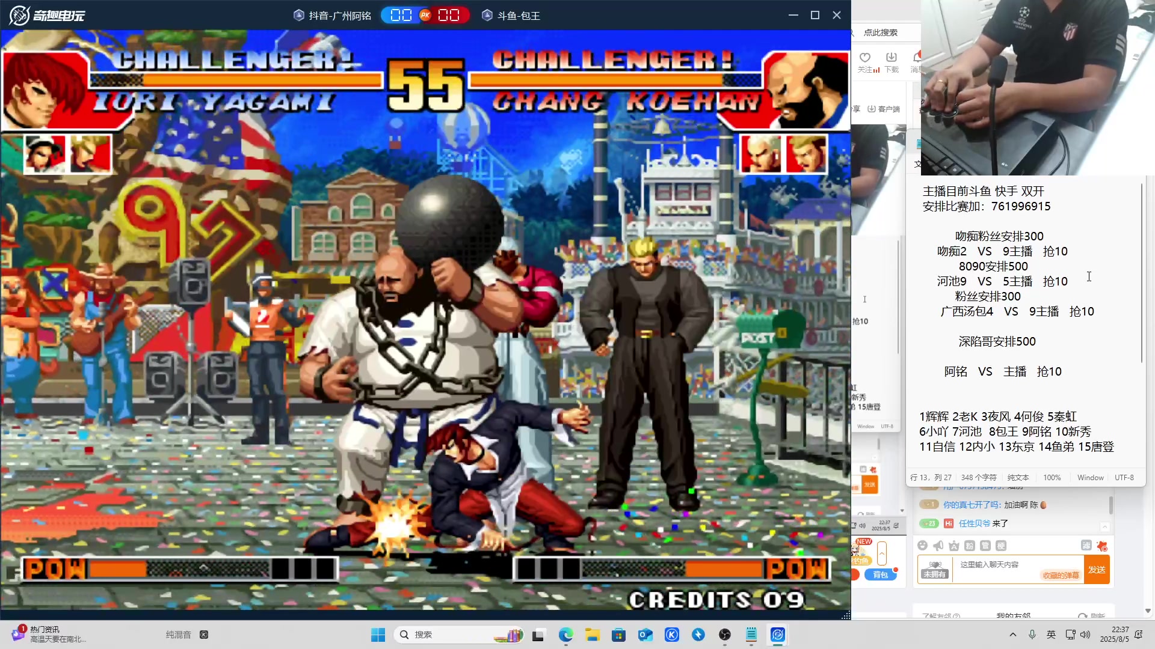Click the Notepad line 安排比赛加: 761996915

[x=987, y=207]
